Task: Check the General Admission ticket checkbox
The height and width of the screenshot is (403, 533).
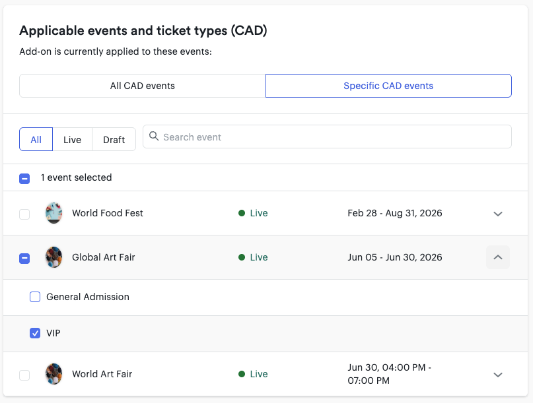Action: click(x=35, y=297)
